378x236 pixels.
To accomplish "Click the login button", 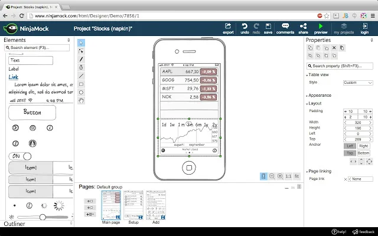I will 364,28.
